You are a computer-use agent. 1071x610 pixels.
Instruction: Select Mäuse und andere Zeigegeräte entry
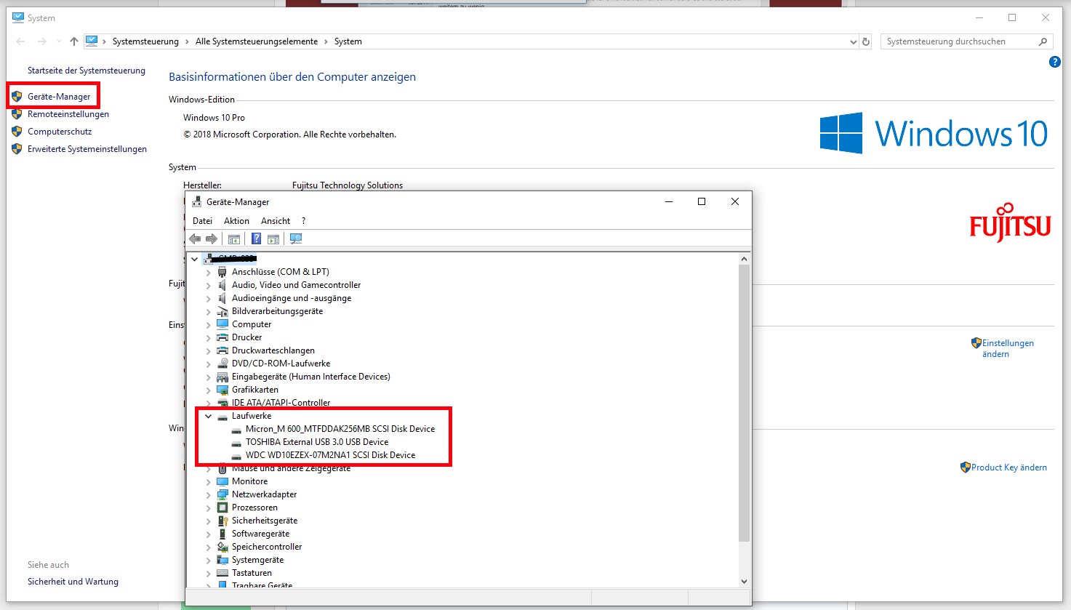[x=291, y=468]
